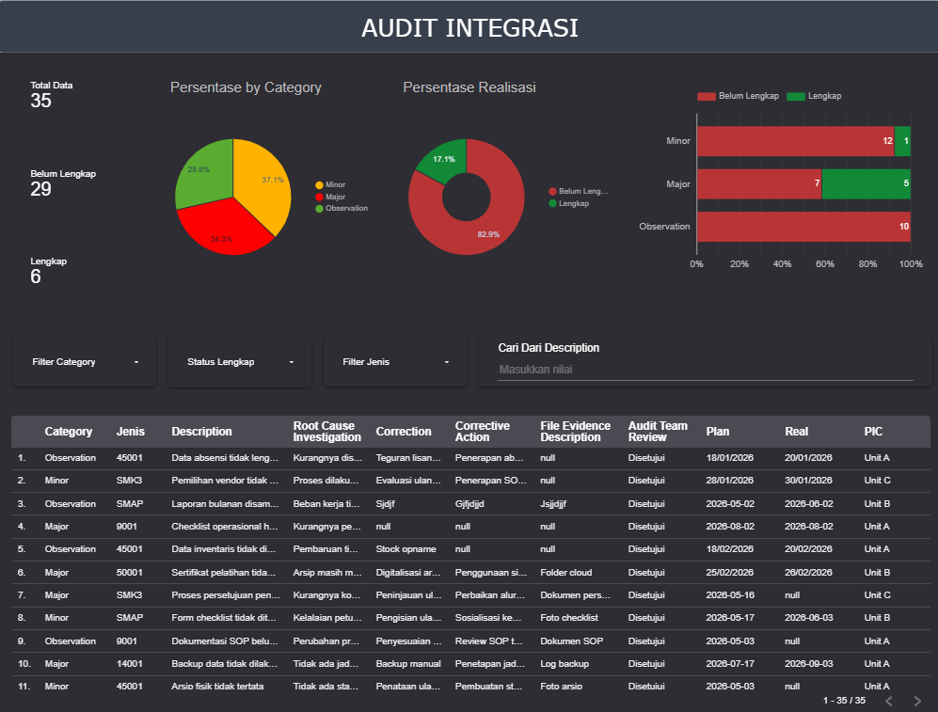Click 'Log backup' evidence cell
This screenshot has width=938, height=712.
point(564,664)
